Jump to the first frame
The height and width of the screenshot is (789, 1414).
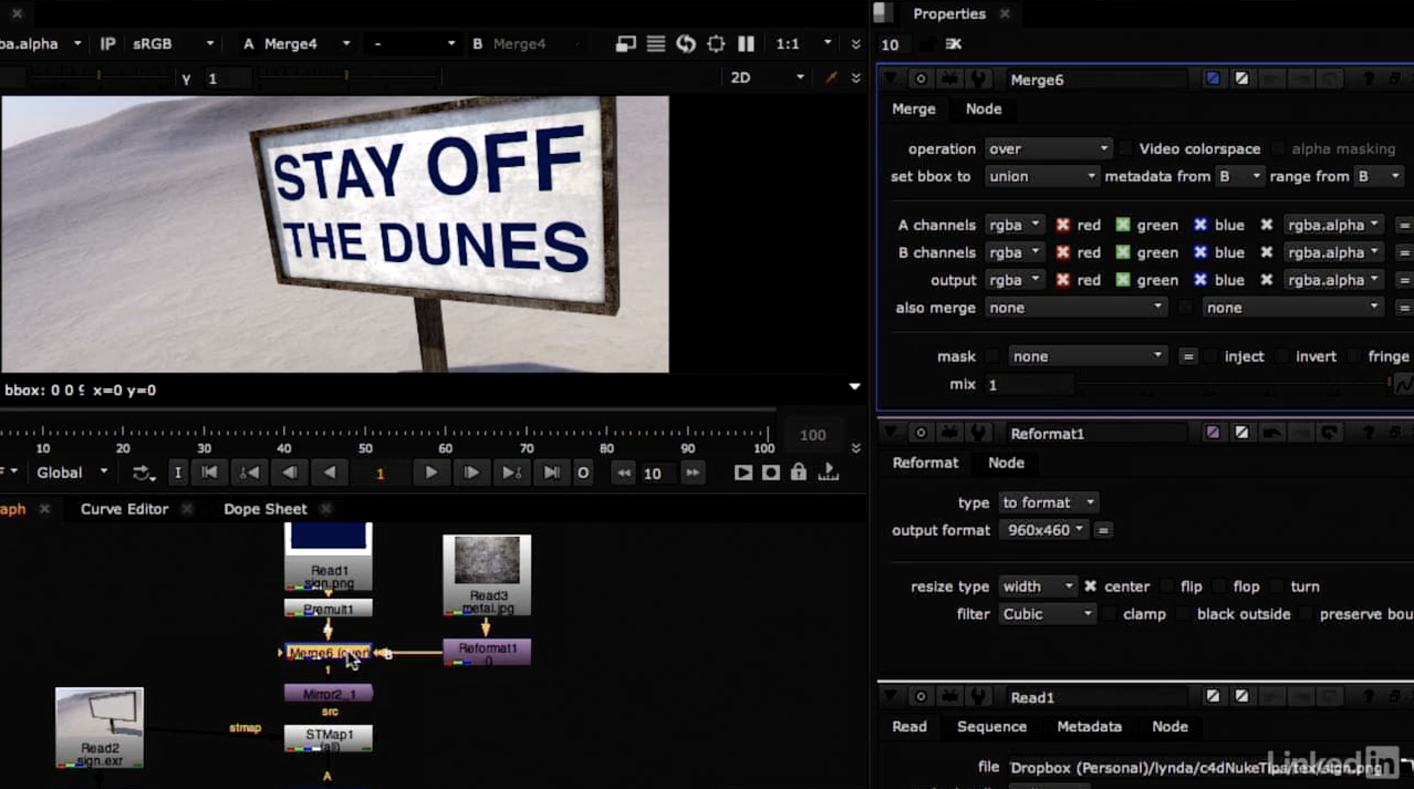point(210,473)
